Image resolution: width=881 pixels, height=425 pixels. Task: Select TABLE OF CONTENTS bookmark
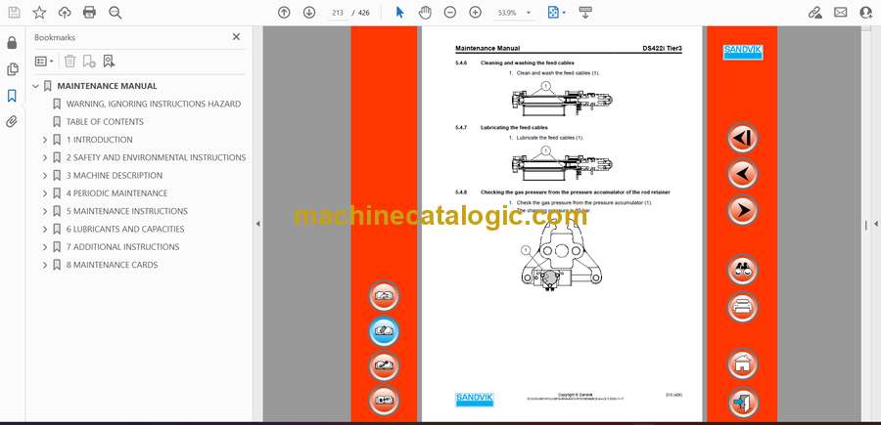(x=105, y=122)
